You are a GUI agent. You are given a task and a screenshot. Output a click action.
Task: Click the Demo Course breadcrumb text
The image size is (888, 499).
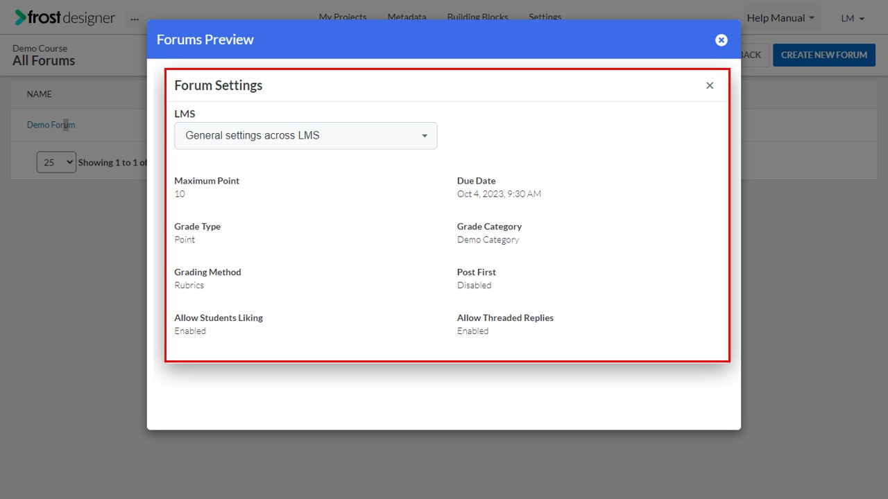(x=40, y=49)
